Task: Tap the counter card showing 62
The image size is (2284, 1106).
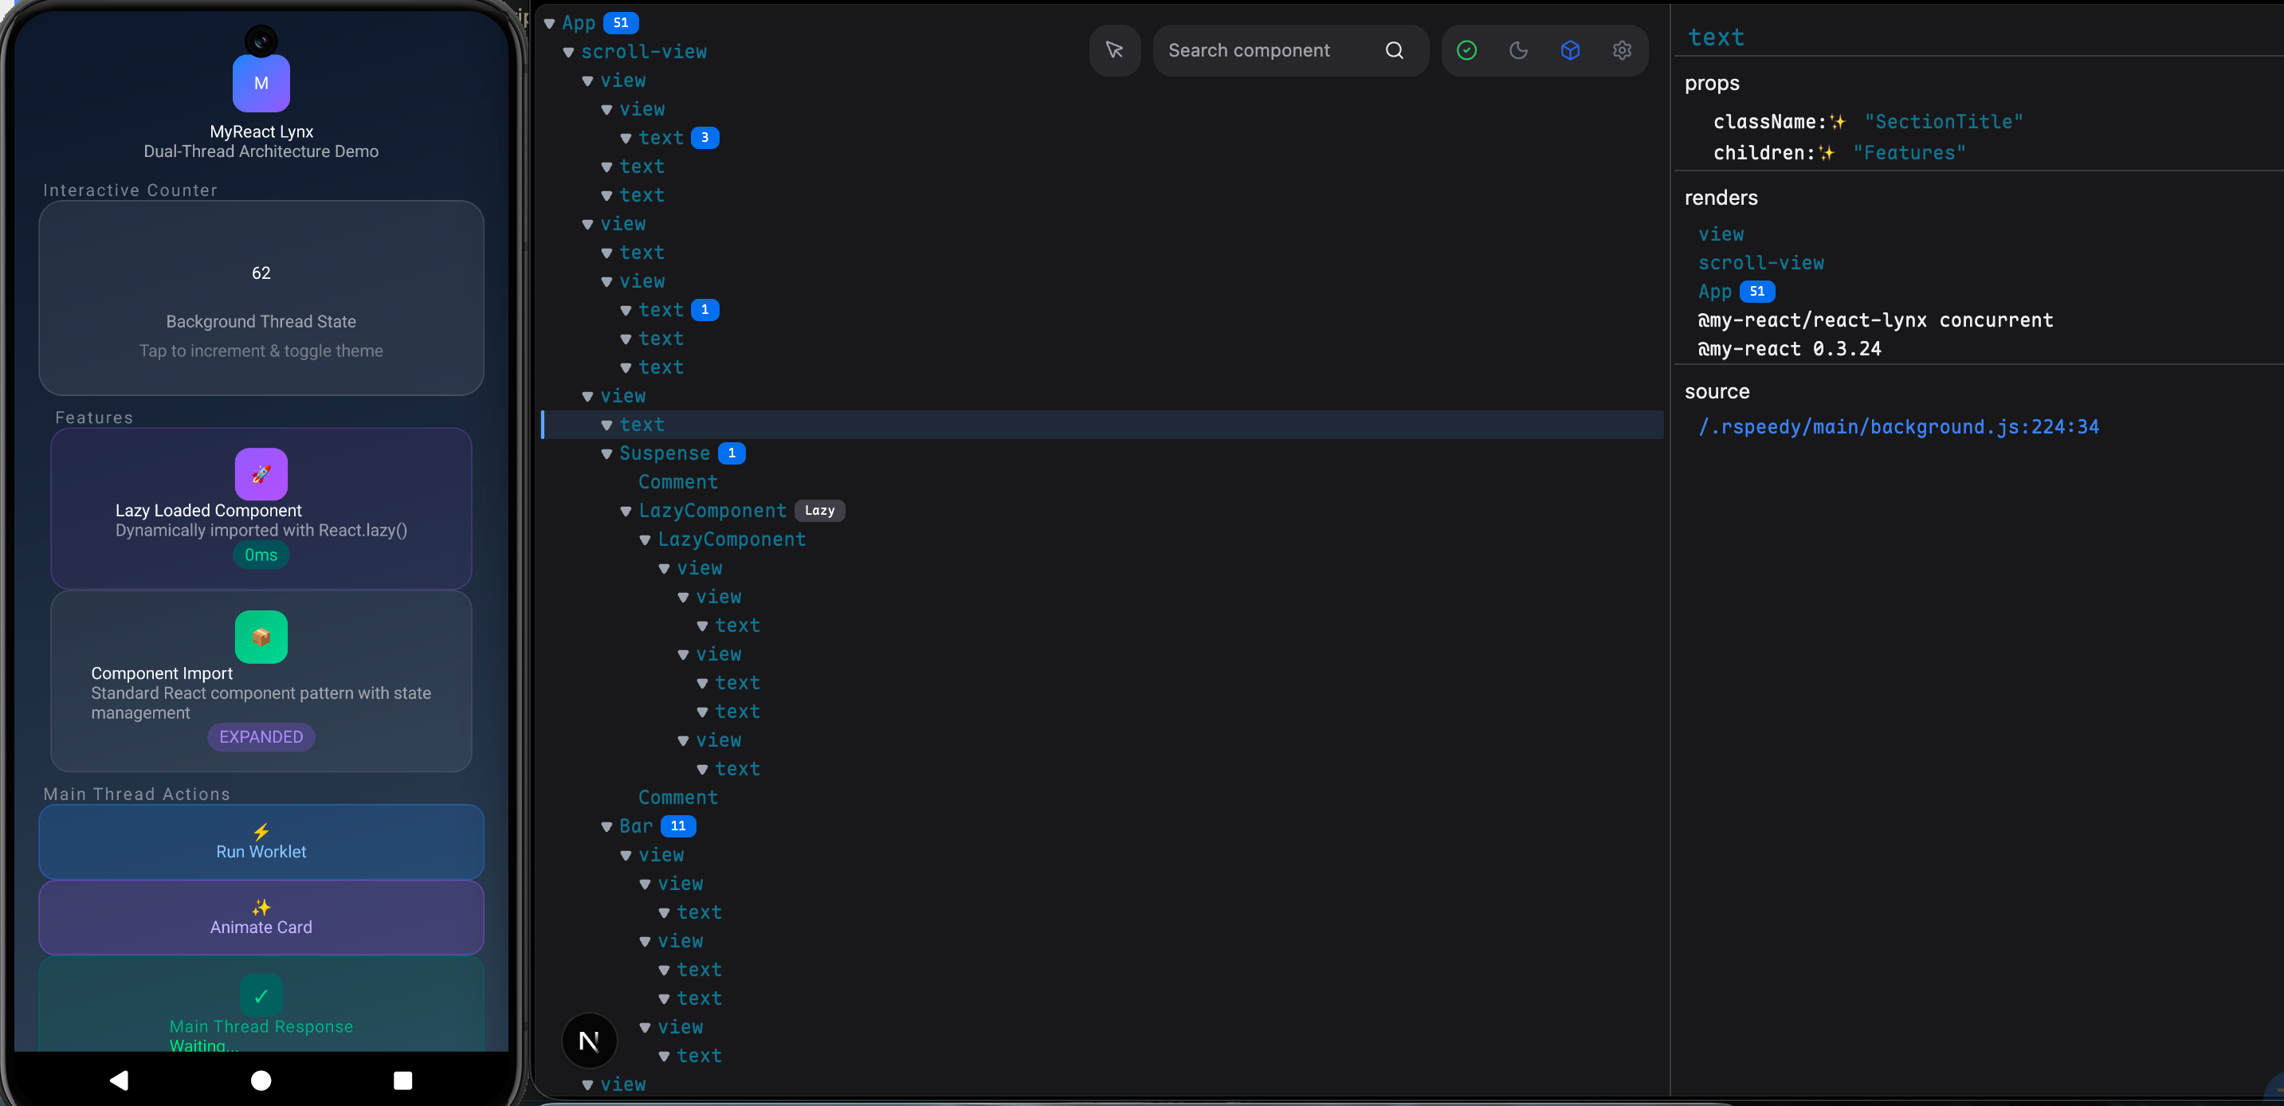Action: click(x=261, y=298)
